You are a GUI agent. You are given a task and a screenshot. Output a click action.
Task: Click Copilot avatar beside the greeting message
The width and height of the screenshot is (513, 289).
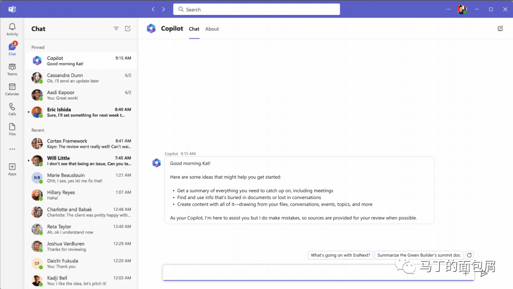157,163
